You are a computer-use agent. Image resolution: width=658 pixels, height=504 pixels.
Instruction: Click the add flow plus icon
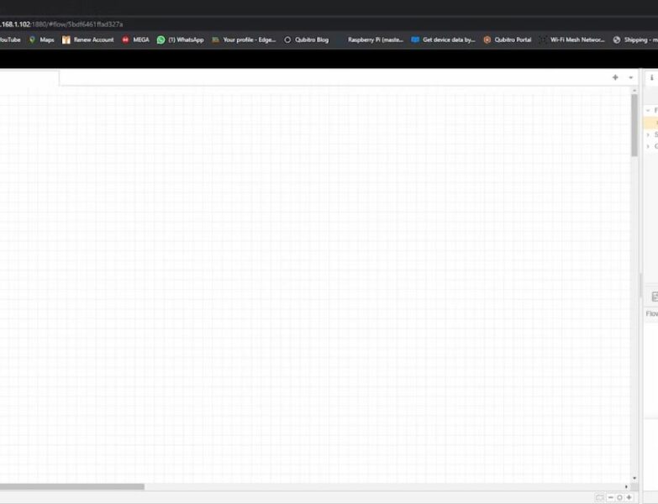pos(615,77)
